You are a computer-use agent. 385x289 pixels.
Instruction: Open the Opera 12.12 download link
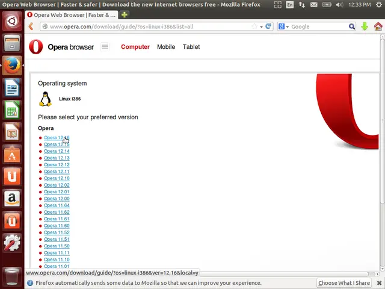[x=57, y=164]
